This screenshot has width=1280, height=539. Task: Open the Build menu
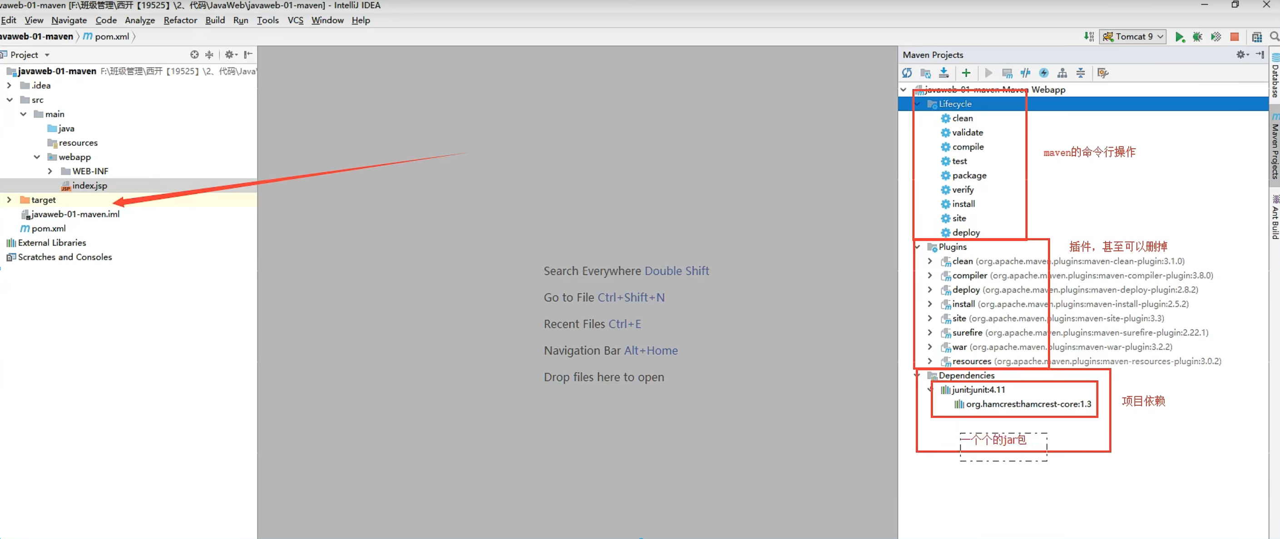pyautogui.click(x=215, y=20)
